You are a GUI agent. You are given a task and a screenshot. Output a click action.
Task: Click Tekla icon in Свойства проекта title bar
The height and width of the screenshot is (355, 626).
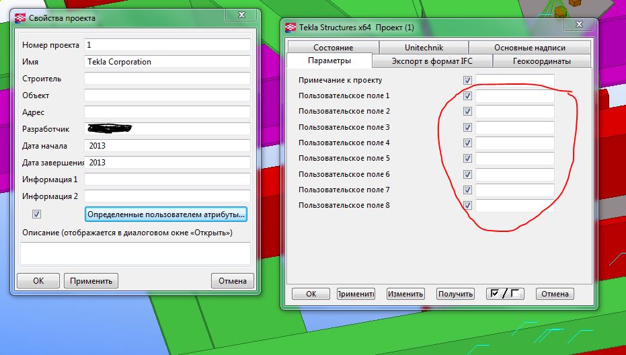20,18
